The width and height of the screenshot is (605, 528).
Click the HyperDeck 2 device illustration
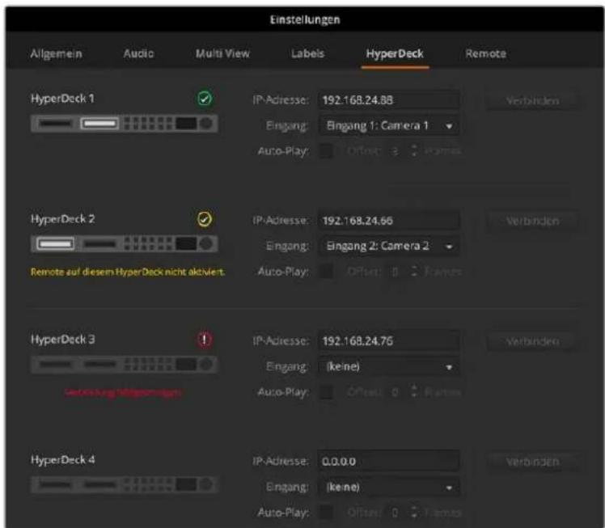125,244
